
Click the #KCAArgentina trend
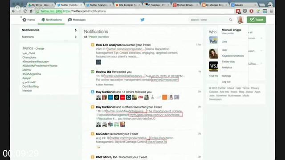(x=32, y=74)
